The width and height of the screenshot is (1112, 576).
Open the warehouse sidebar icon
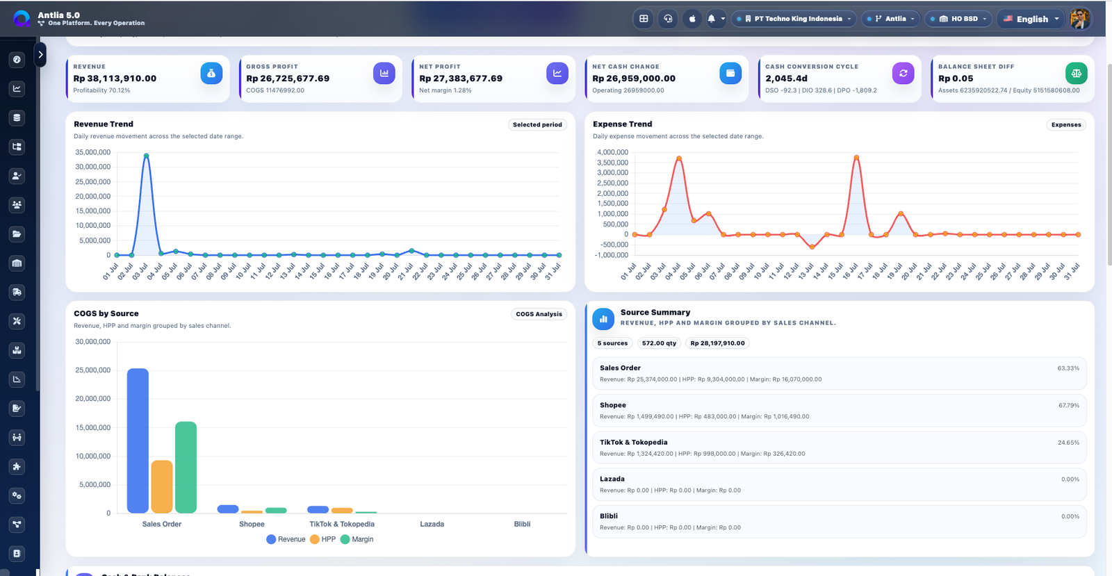17,263
